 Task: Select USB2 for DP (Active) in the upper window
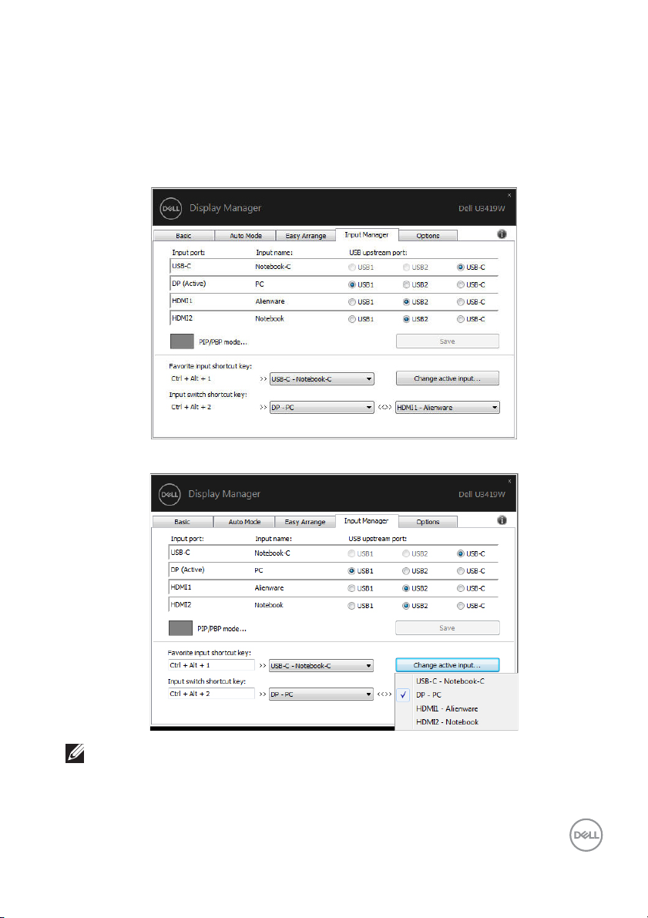pyautogui.click(x=407, y=284)
